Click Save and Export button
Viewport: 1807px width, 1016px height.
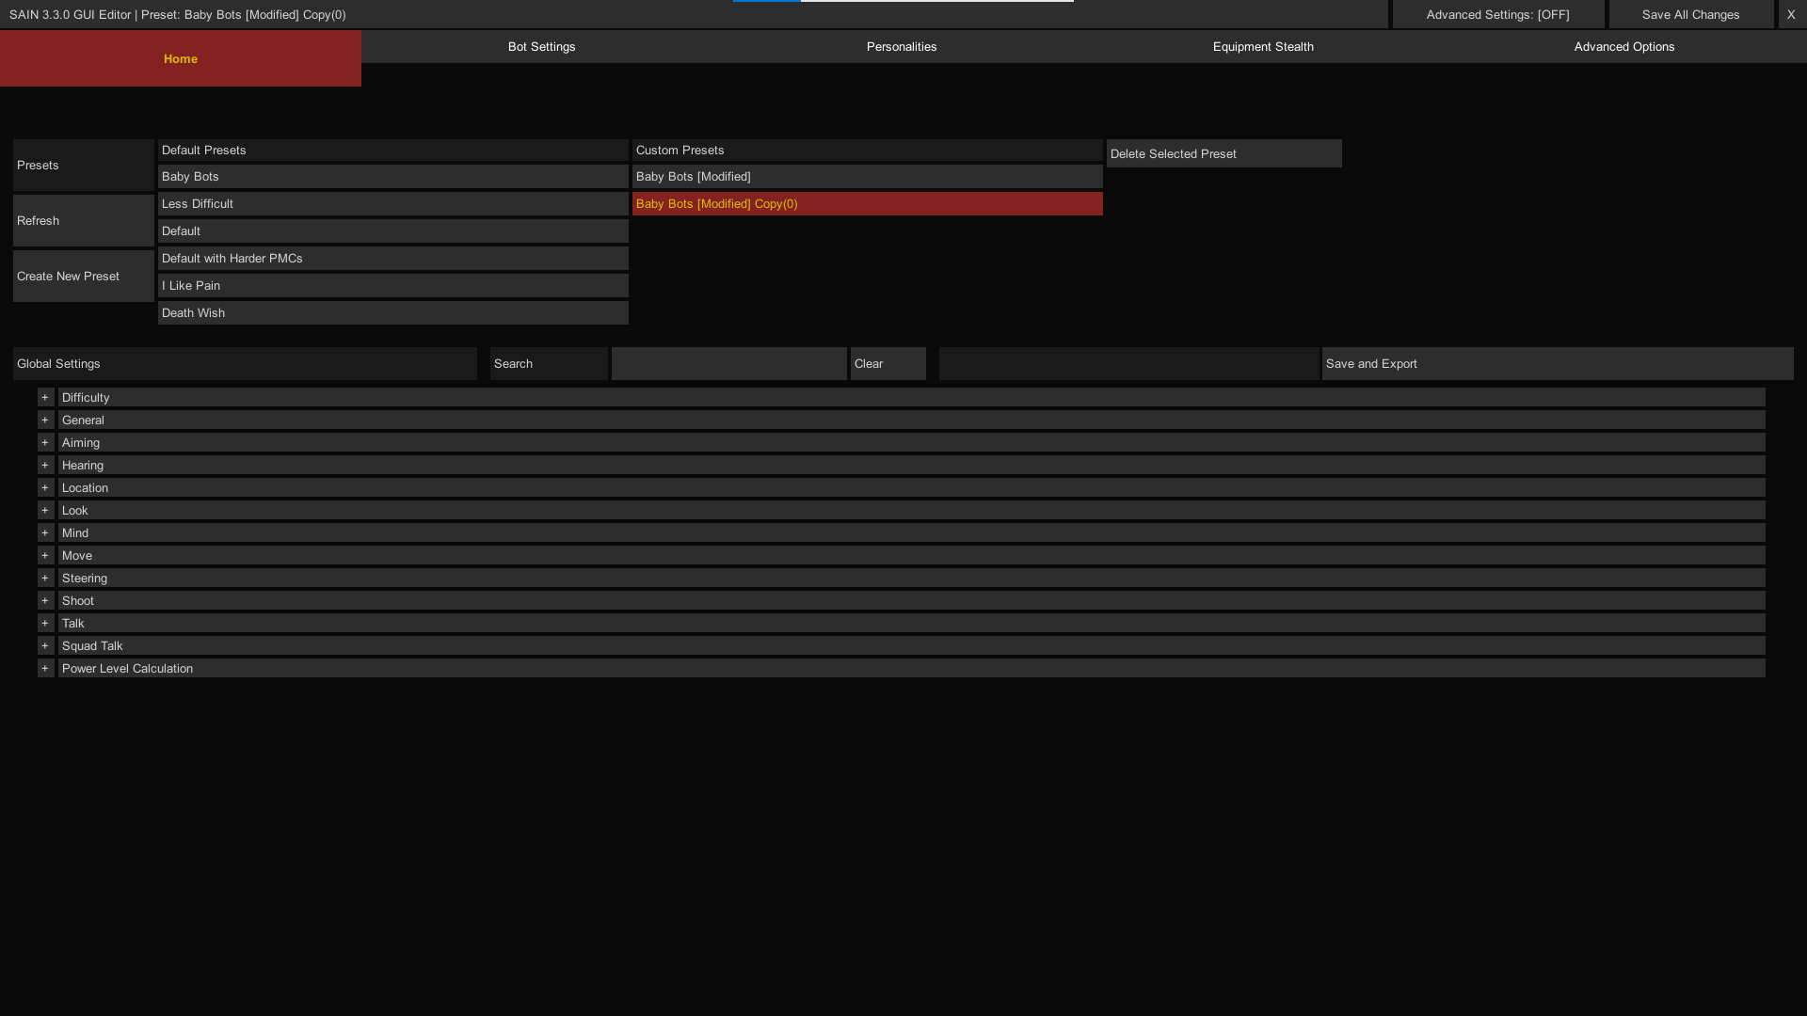(x=1558, y=364)
